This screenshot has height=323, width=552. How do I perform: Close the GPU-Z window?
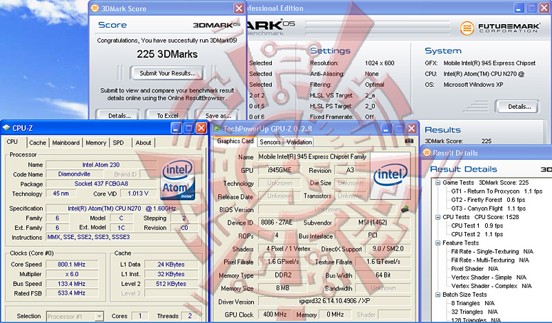[411, 129]
